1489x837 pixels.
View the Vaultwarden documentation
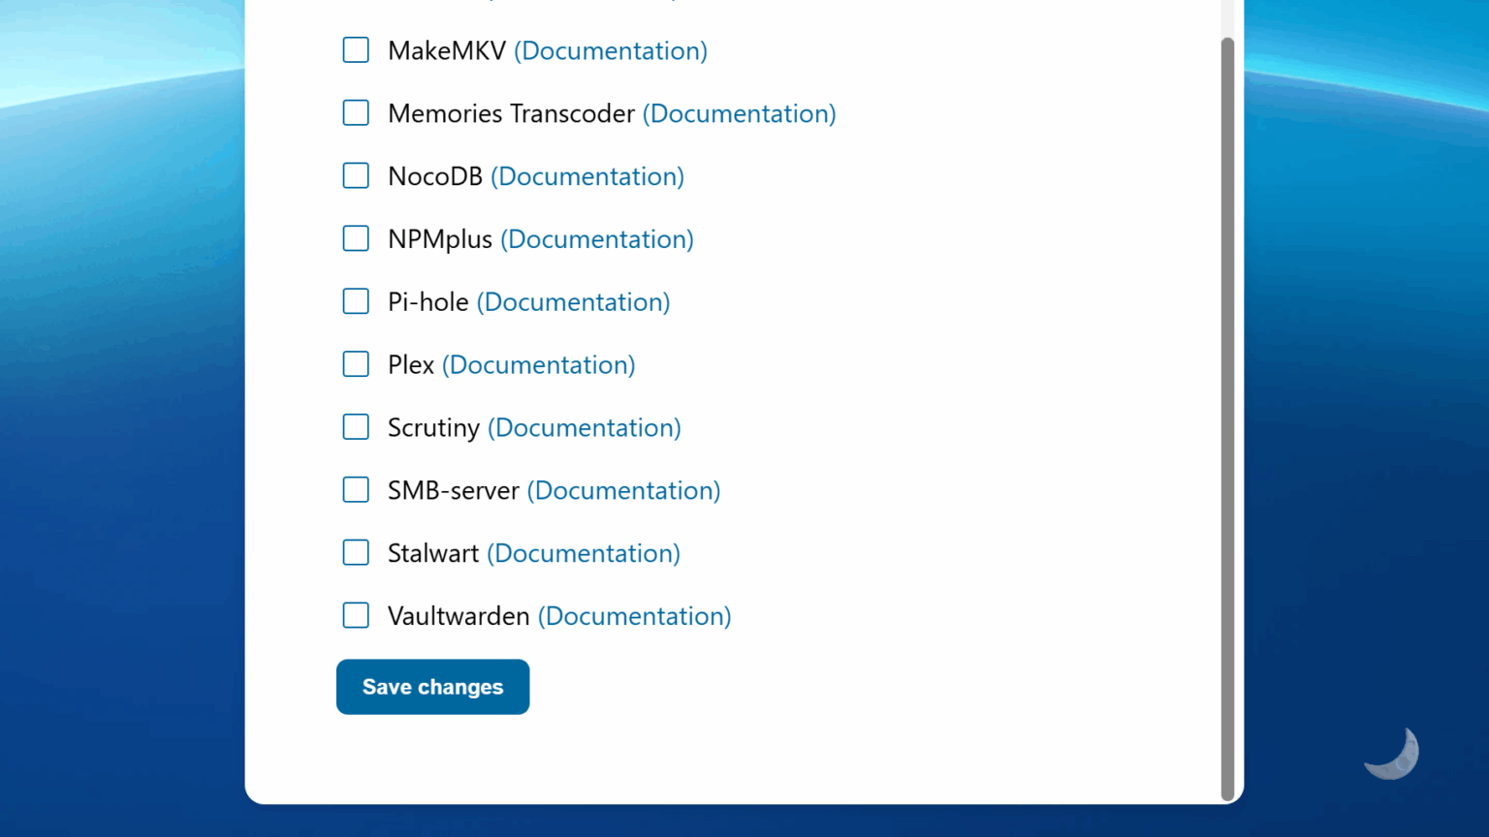click(x=634, y=616)
